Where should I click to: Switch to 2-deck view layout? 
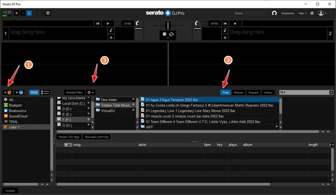[x=29, y=13]
